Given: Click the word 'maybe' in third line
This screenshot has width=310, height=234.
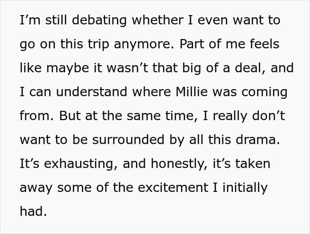Looking at the screenshot, I should (68, 68).
